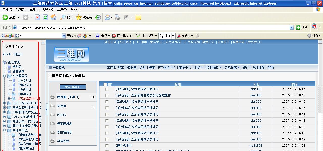The image size is (323, 151).
Task: Click the 拼写检查 spell check icon
Action: 138,36
